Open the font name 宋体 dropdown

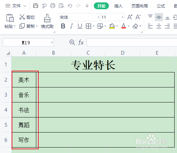(x=98, y=17)
